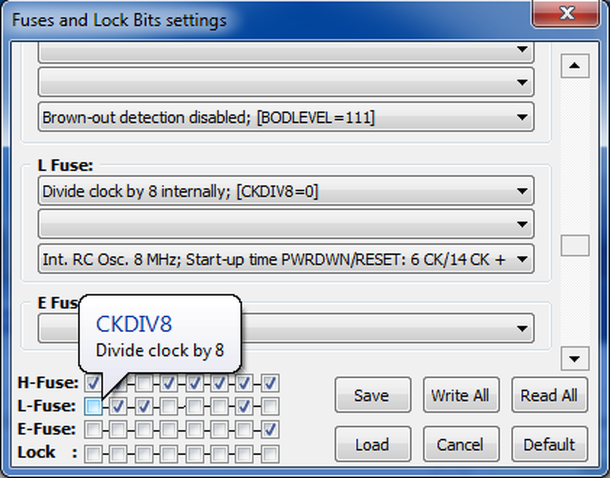Close the Fuses and Lock Bits dialog
610x478 pixels.
[566, 13]
